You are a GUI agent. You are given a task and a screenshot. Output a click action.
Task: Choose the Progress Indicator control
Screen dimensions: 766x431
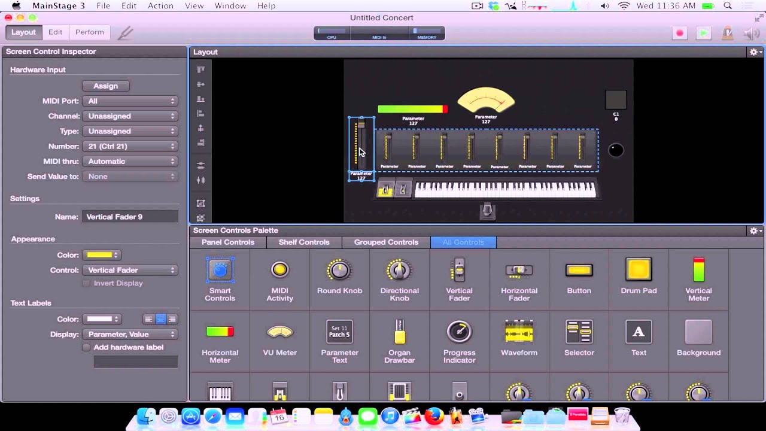[459, 332]
